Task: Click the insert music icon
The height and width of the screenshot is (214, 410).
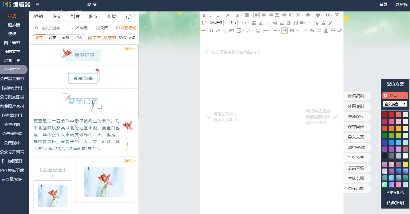Action: [x=296, y=23]
